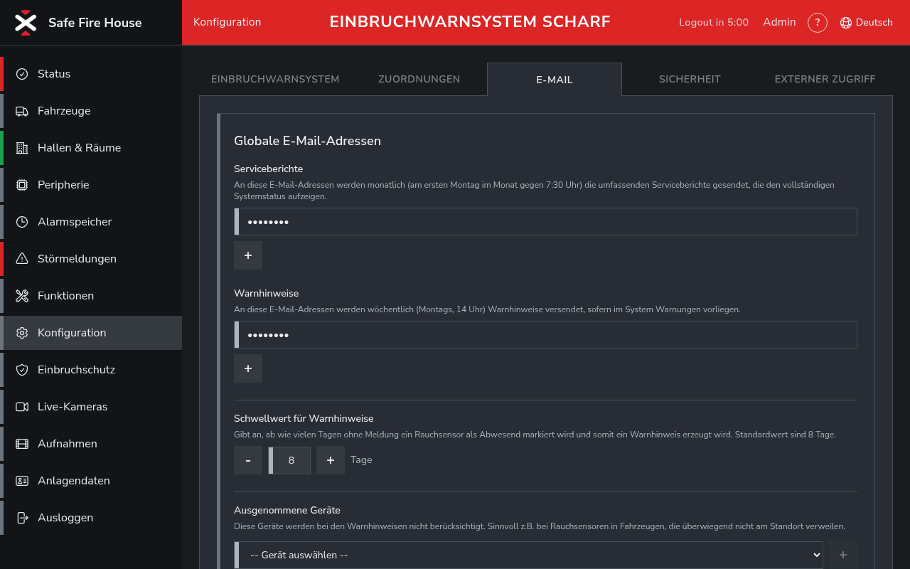The image size is (910, 569).
Task: Open Aufnahmen recordings page
Action: point(91,444)
